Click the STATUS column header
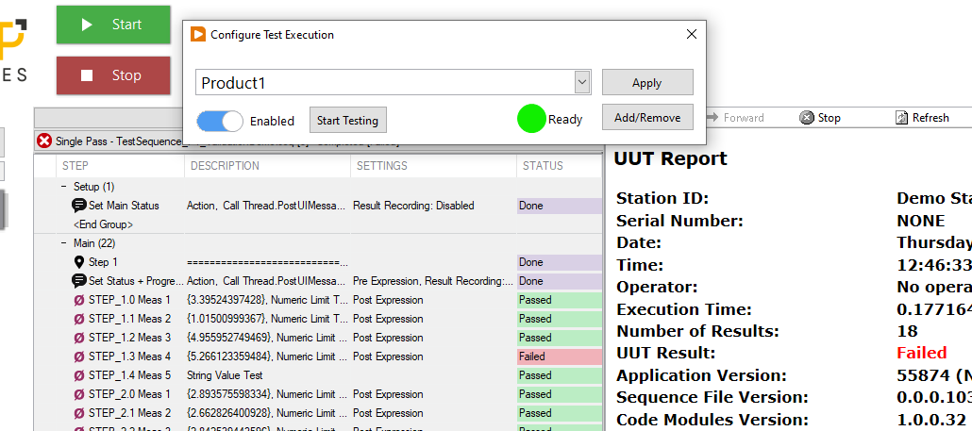The width and height of the screenshot is (972, 431). [x=543, y=166]
